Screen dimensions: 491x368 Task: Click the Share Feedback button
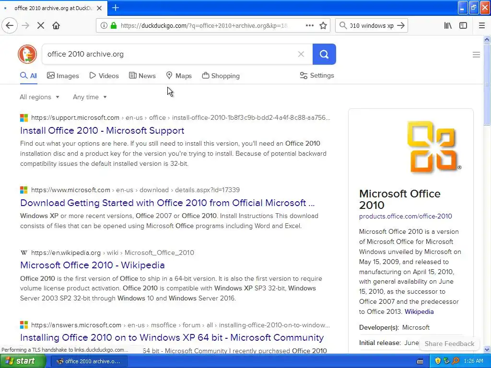point(449,344)
